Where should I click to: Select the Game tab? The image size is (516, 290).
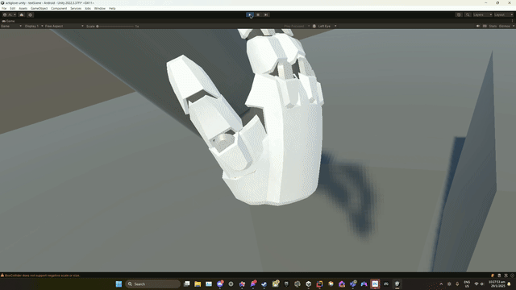click(x=9, y=21)
